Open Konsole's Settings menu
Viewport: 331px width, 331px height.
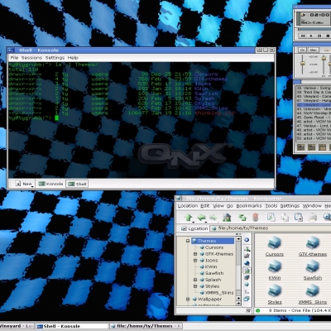55,58
